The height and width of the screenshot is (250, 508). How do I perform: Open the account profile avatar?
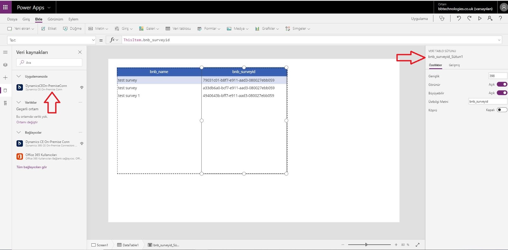point(504,7)
